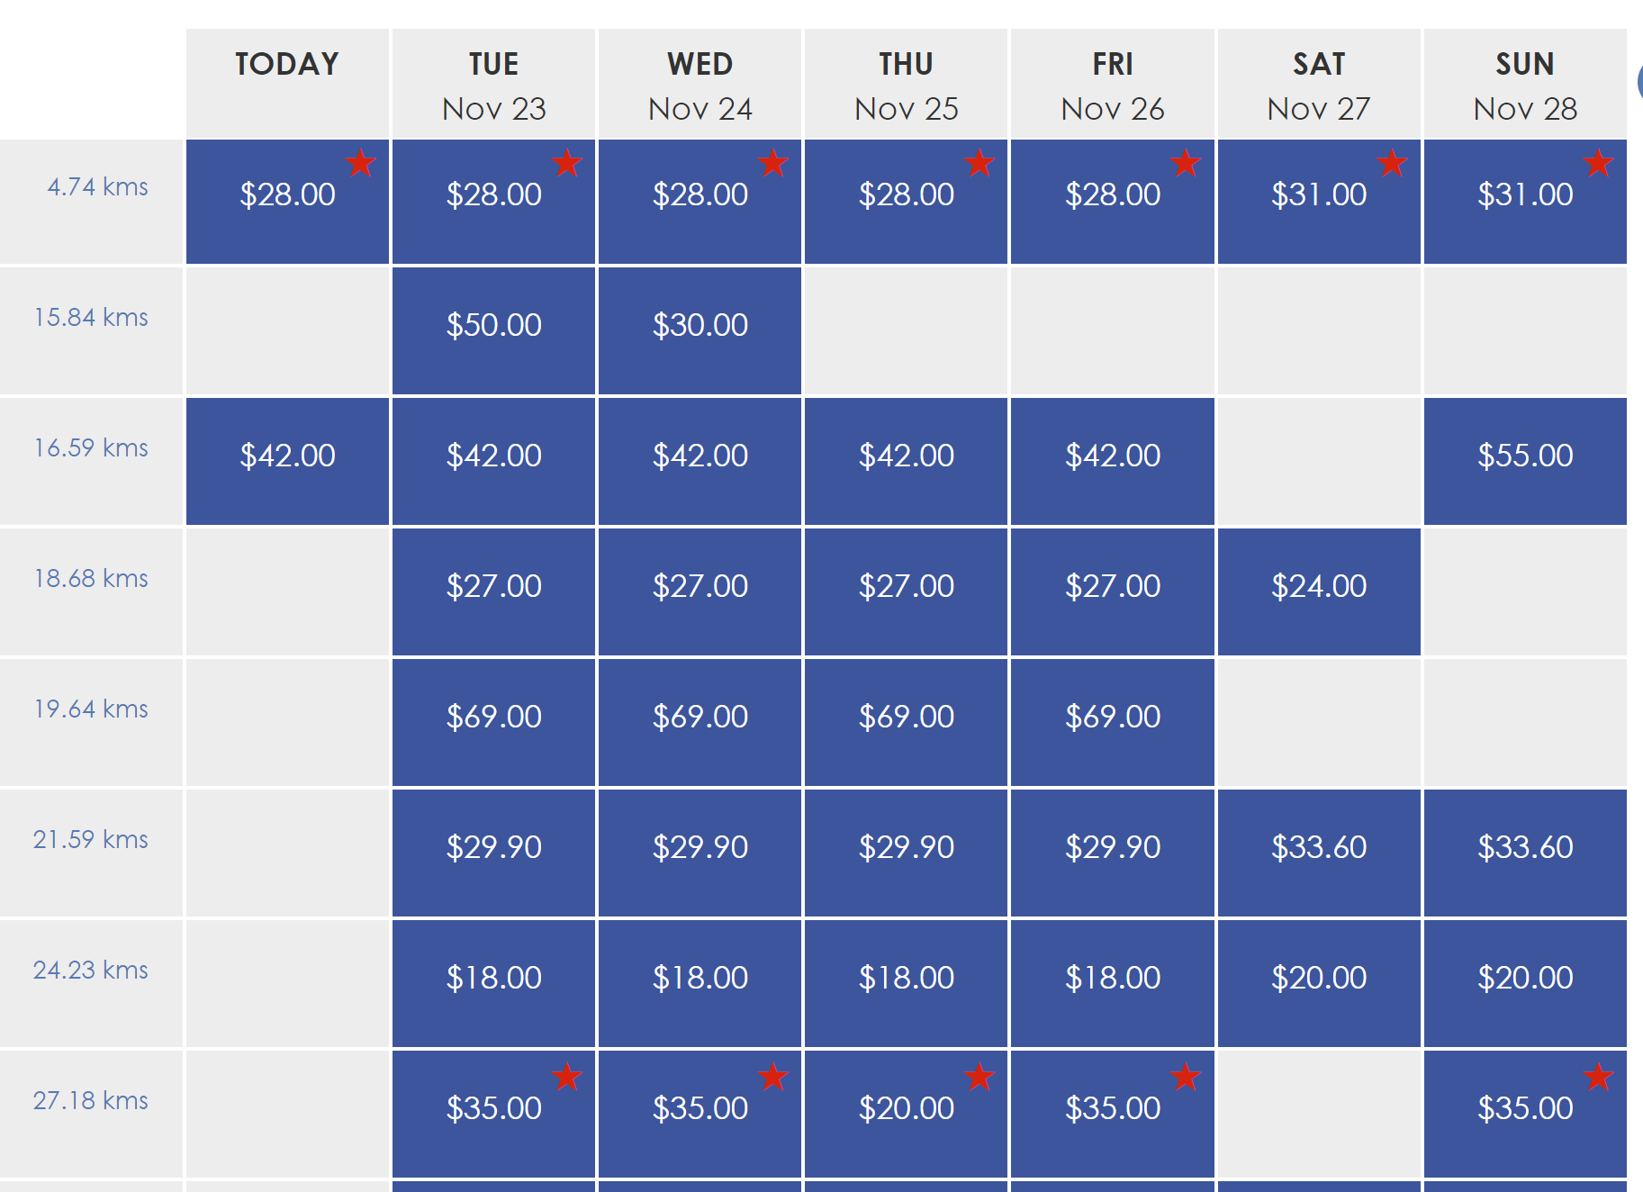Open the 24.23 kms location row label
The height and width of the screenshot is (1192, 1643).
[x=91, y=971]
